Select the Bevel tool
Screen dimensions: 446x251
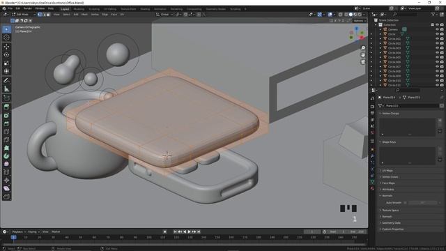6,123
